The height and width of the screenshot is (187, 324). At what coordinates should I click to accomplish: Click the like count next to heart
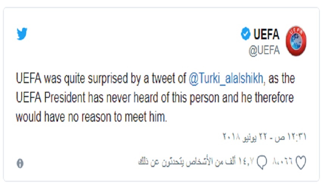pyautogui.click(x=282, y=162)
